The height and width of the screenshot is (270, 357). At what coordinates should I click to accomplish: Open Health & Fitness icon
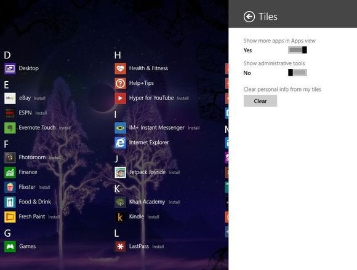[x=120, y=68]
